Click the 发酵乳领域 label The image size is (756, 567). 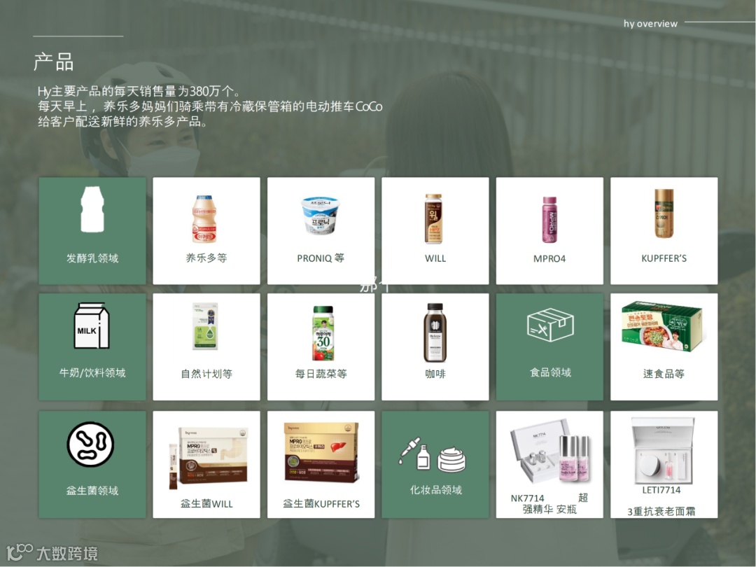point(92,258)
